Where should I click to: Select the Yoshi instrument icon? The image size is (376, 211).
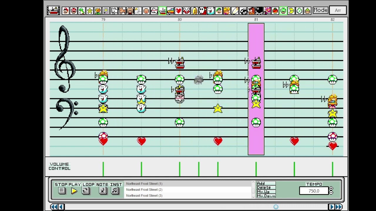pyautogui.click(x=82, y=11)
